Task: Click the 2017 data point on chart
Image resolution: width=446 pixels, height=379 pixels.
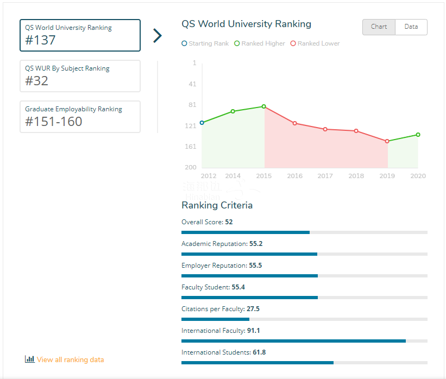Action: click(x=325, y=129)
